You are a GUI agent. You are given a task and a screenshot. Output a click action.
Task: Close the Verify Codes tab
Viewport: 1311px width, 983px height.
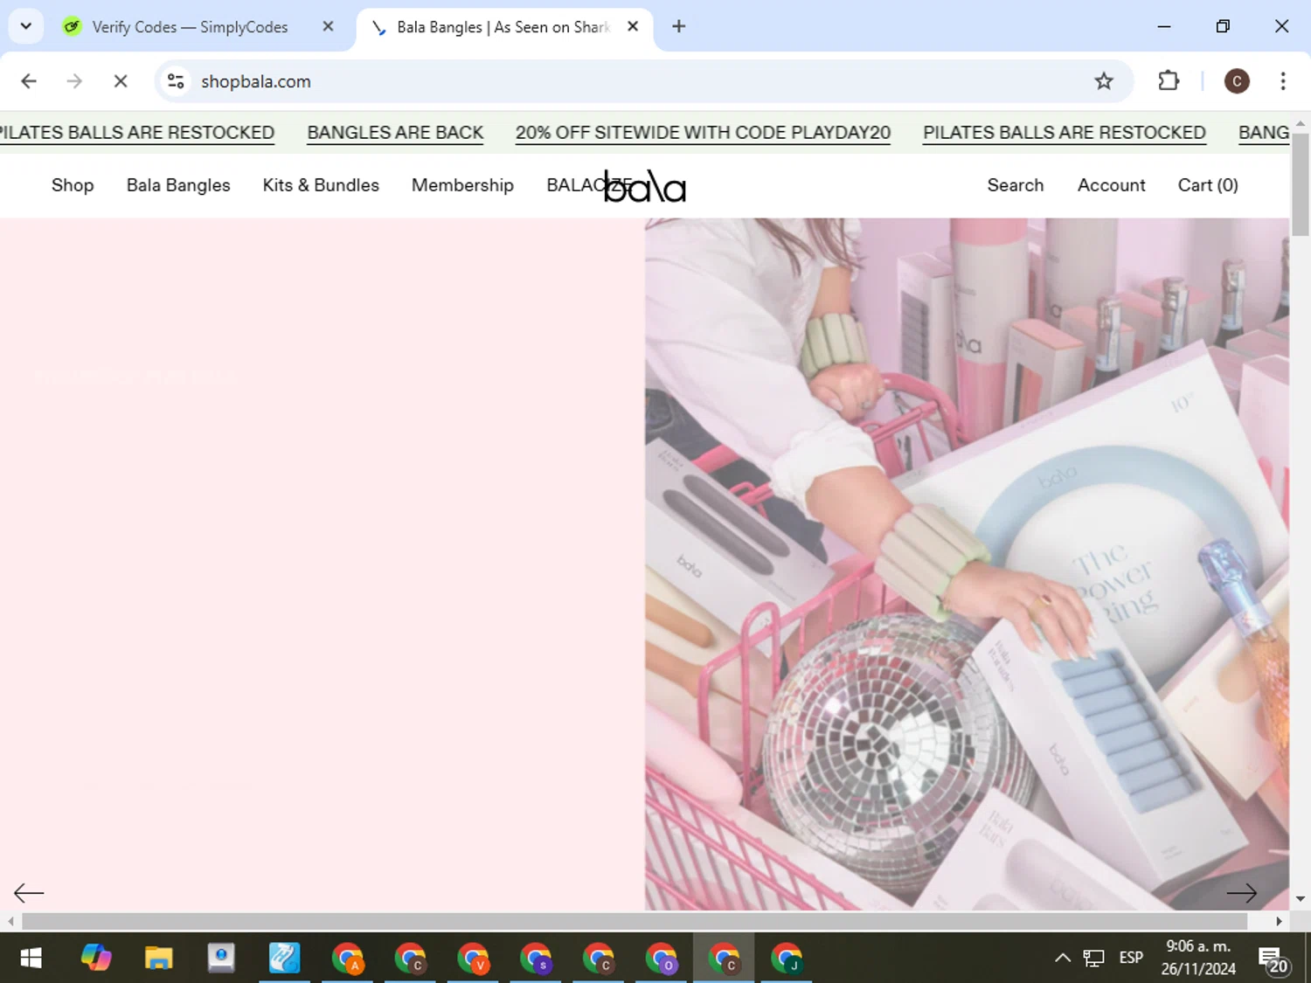pos(328,26)
